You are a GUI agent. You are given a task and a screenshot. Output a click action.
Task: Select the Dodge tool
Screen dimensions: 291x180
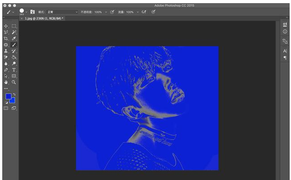(14, 64)
